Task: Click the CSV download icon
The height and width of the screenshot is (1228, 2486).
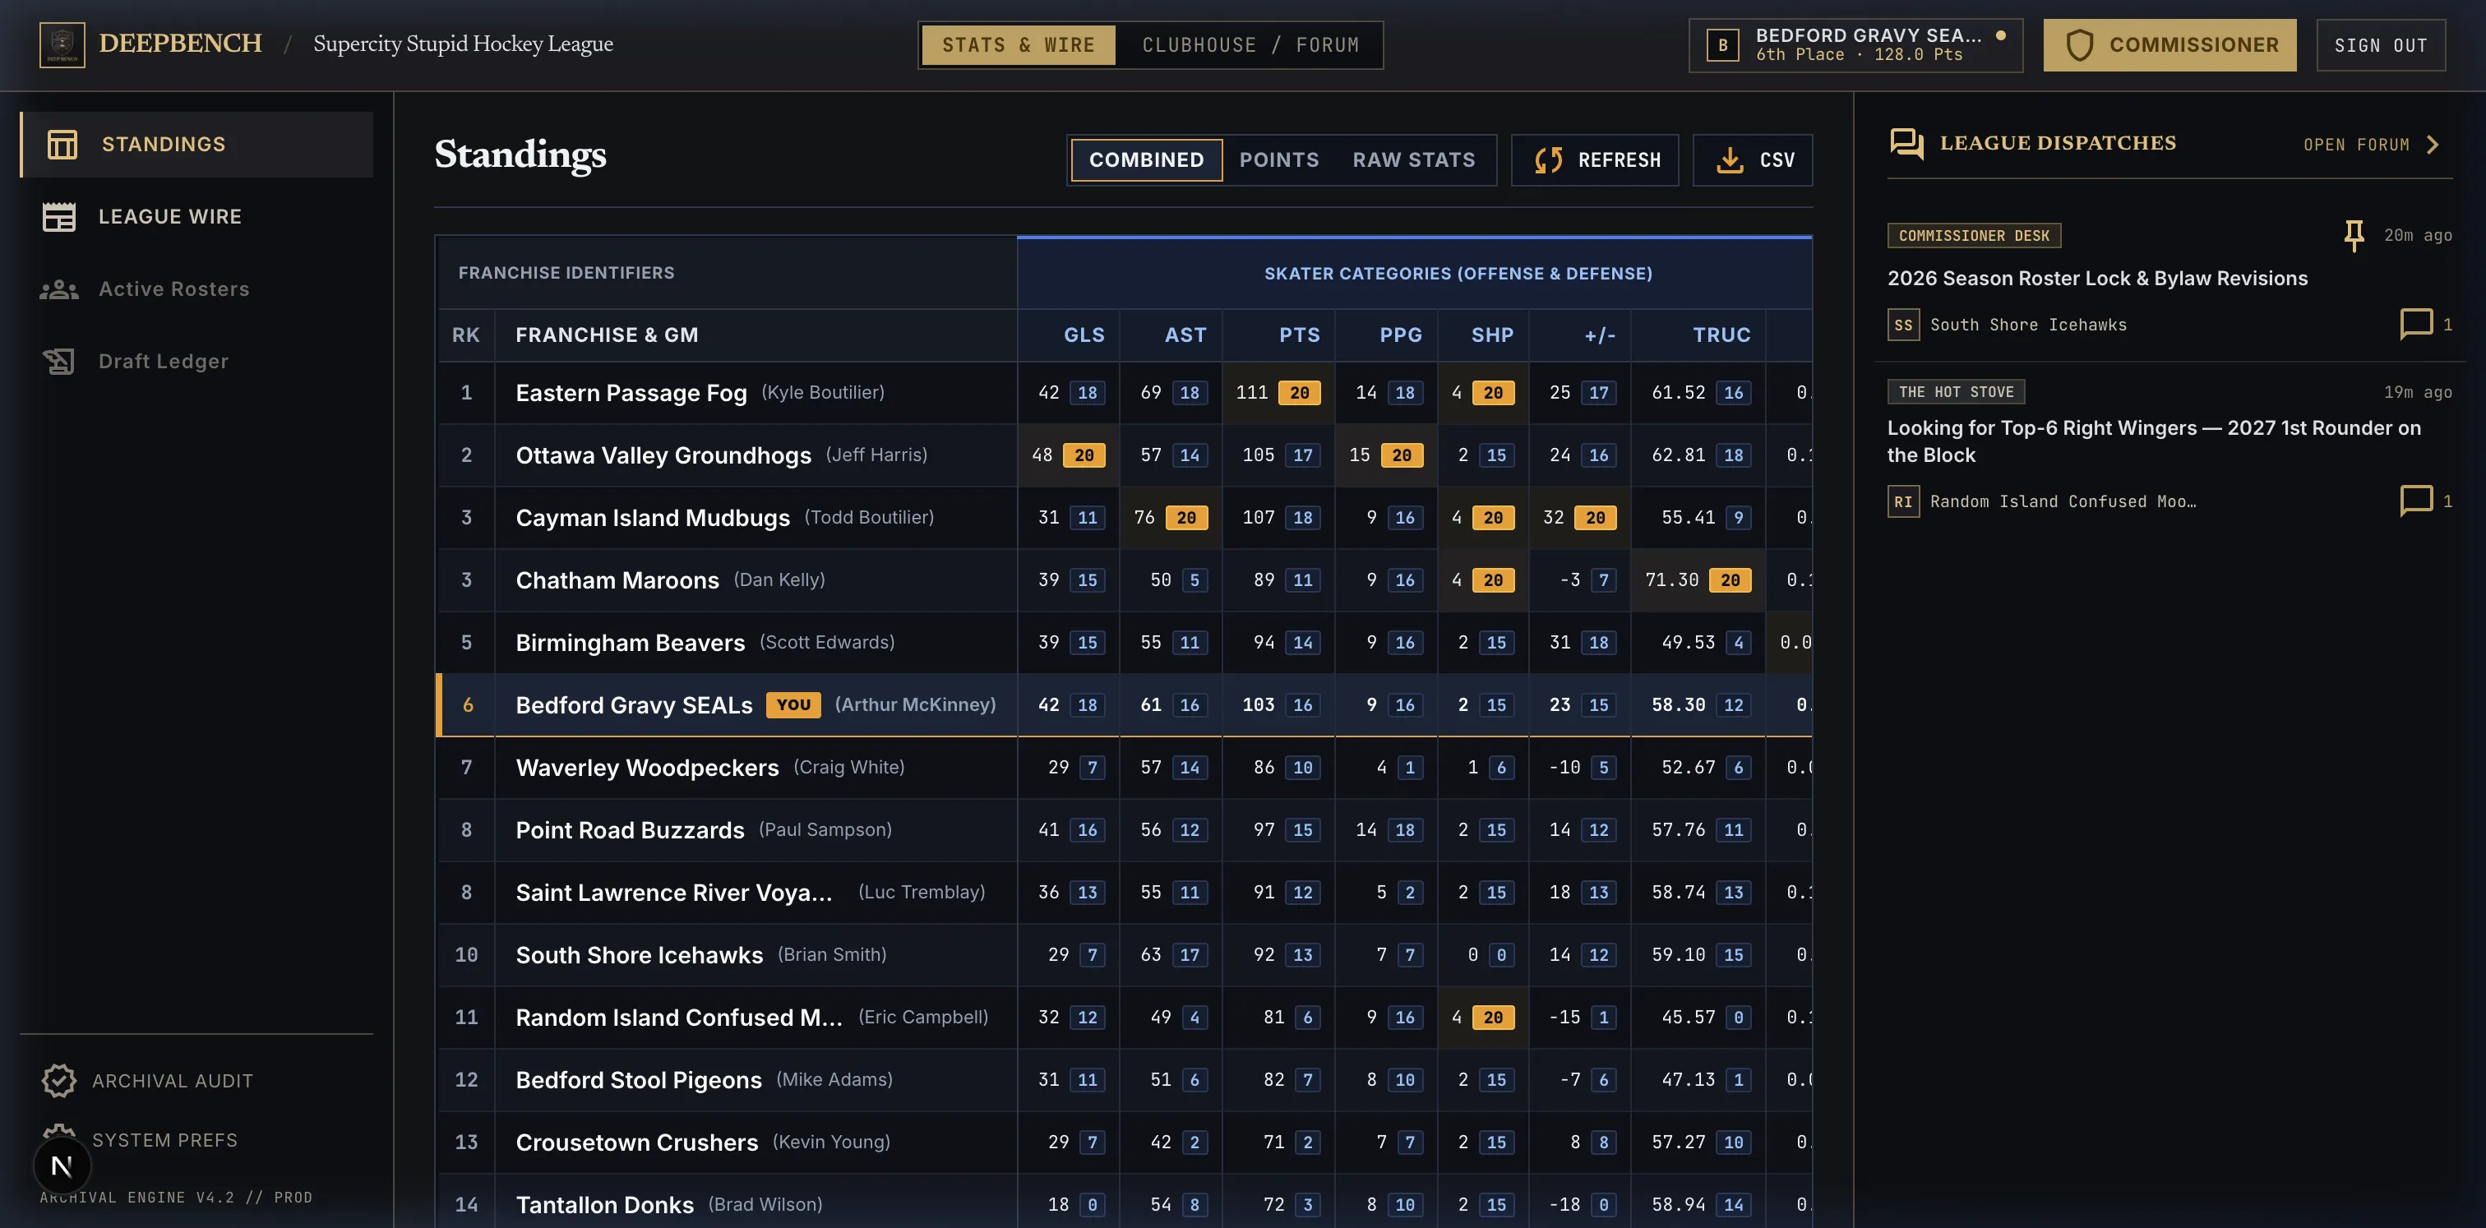Action: [x=1730, y=160]
